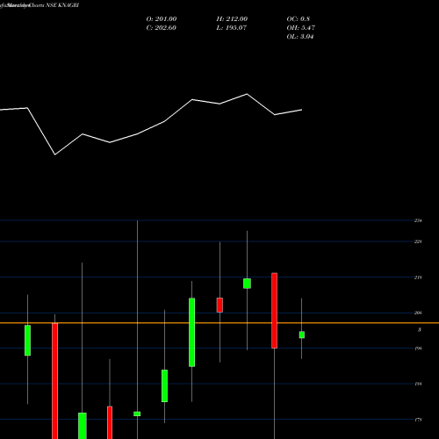439x439 pixels.
Task: Click the 228 price axis label
Action: (x=418, y=241)
